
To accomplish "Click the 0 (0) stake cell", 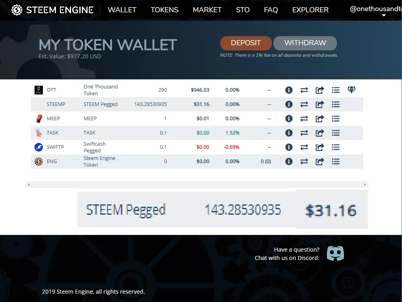I will tap(265, 162).
